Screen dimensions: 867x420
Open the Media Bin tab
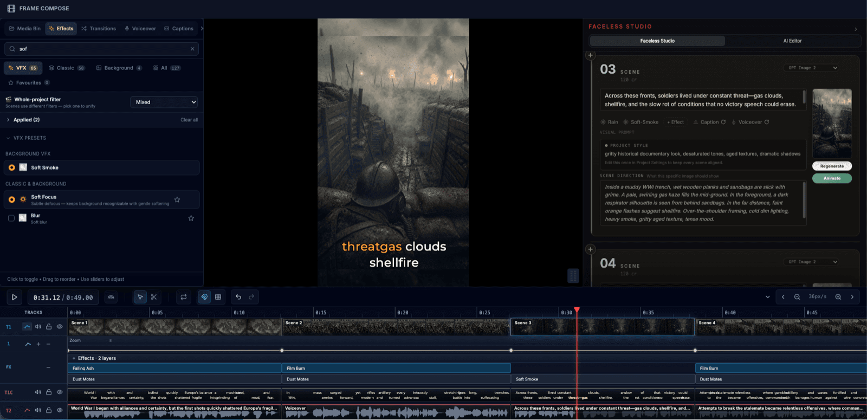coord(24,29)
